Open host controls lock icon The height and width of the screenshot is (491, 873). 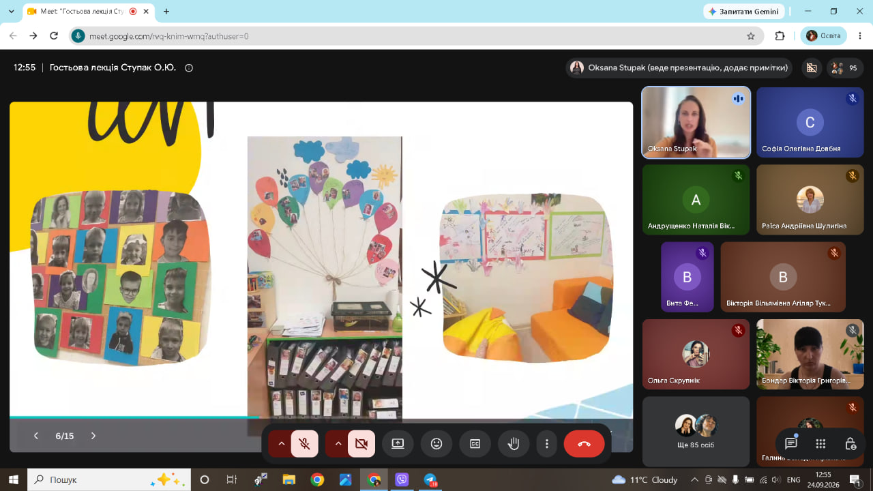tap(850, 443)
